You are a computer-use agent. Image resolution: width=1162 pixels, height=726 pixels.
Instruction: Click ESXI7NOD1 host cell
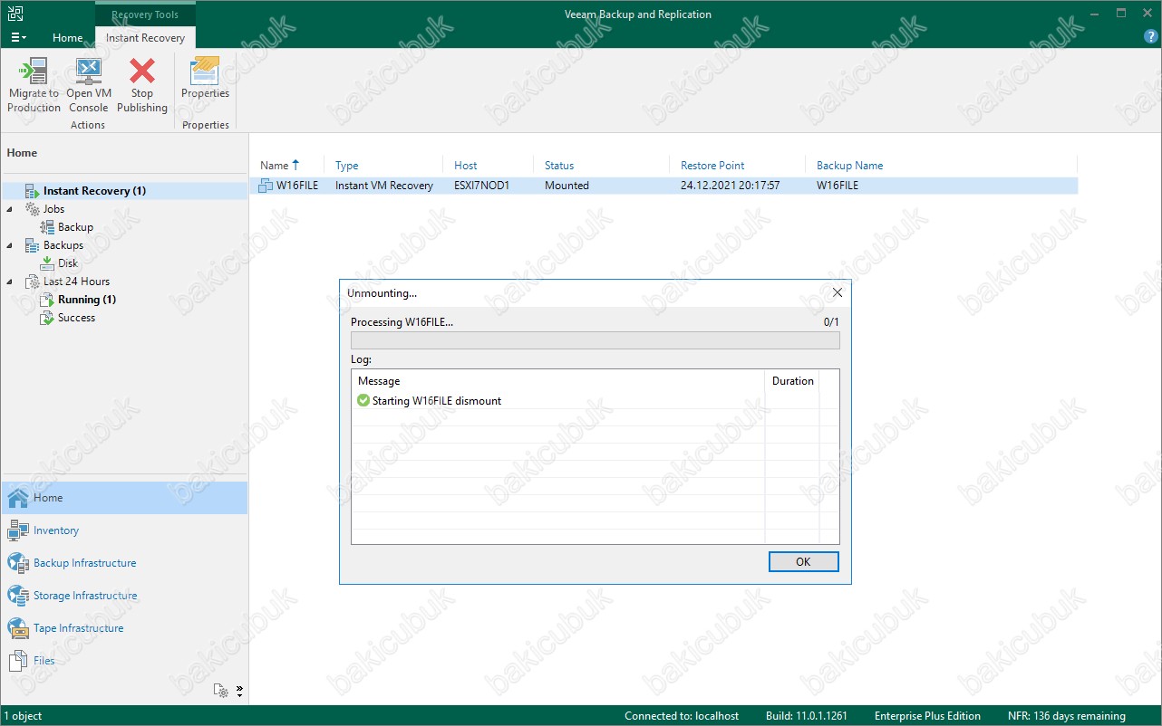click(x=482, y=186)
